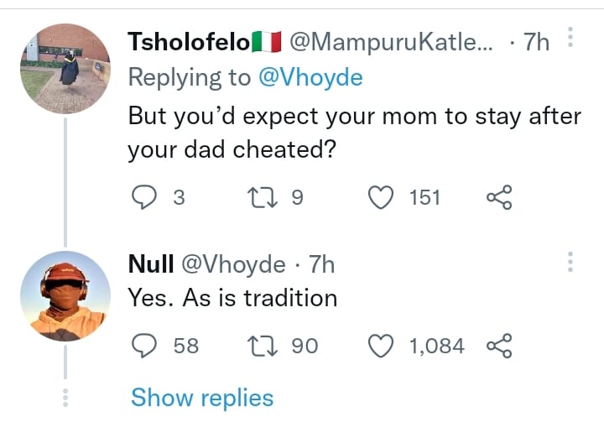
Task: Like Null's tweet with the heart
Action: click(x=383, y=345)
